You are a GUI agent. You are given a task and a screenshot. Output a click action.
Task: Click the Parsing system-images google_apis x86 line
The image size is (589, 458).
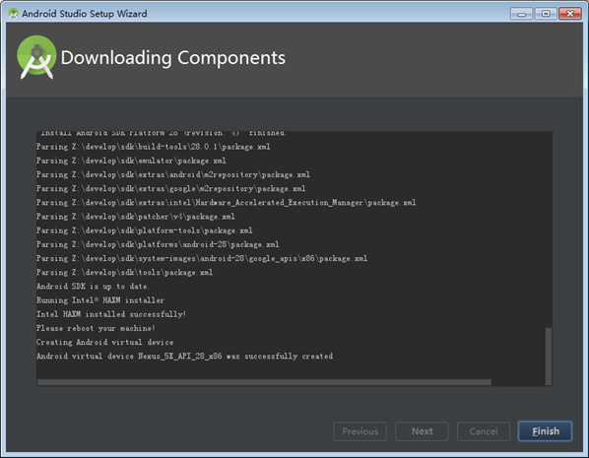coord(202,258)
